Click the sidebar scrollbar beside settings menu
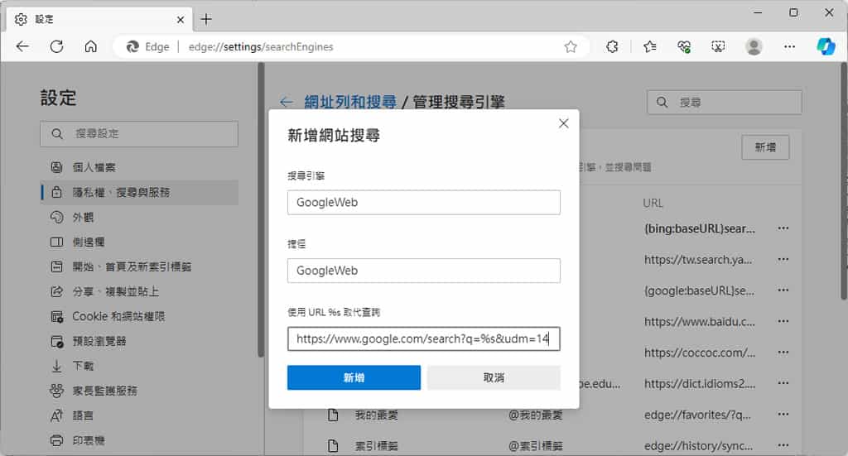848x456 pixels. click(x=261, y=211)
